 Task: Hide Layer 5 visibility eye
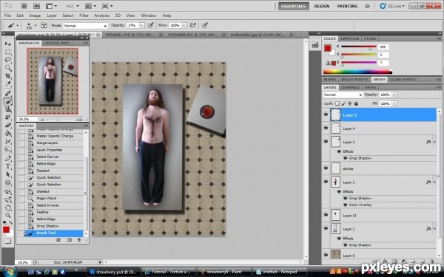[326, 114]
